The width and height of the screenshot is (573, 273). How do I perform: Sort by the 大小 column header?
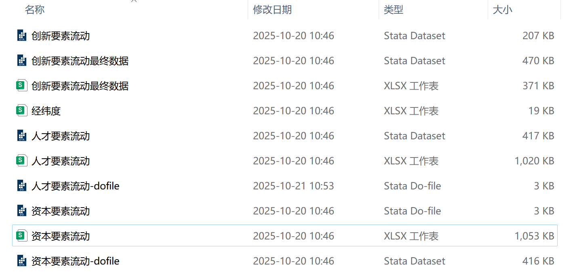[502, 10]
